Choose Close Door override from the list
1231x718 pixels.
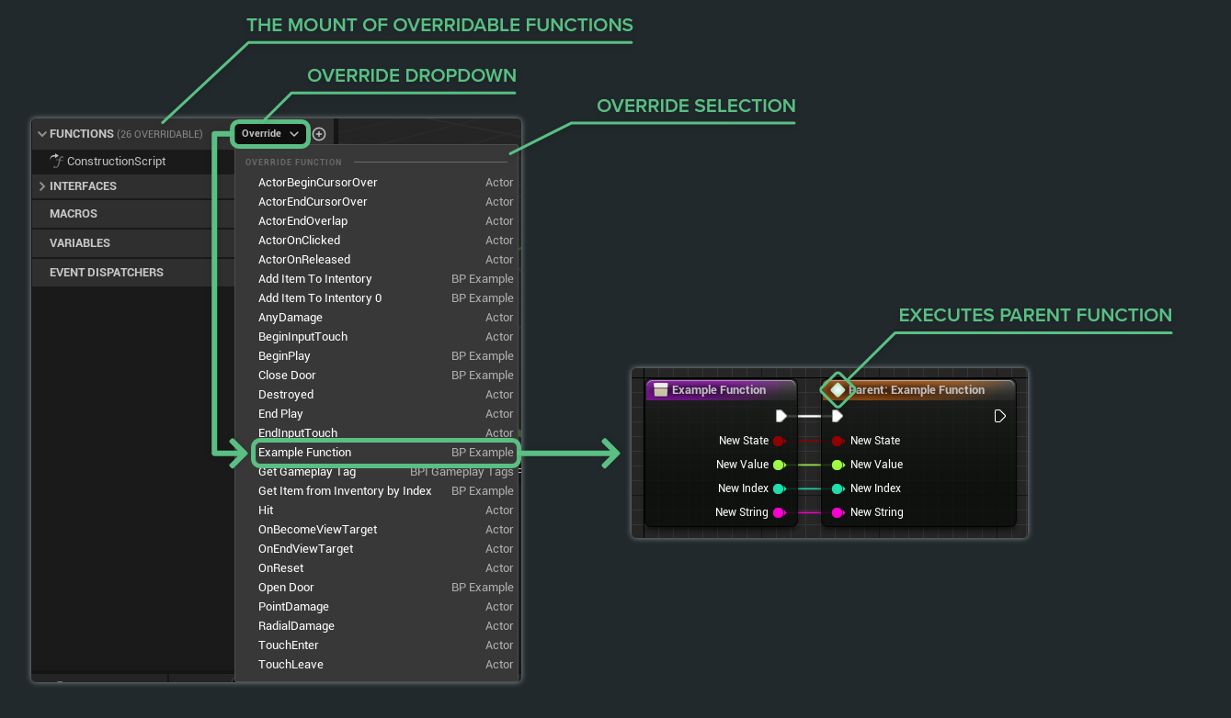286,375
